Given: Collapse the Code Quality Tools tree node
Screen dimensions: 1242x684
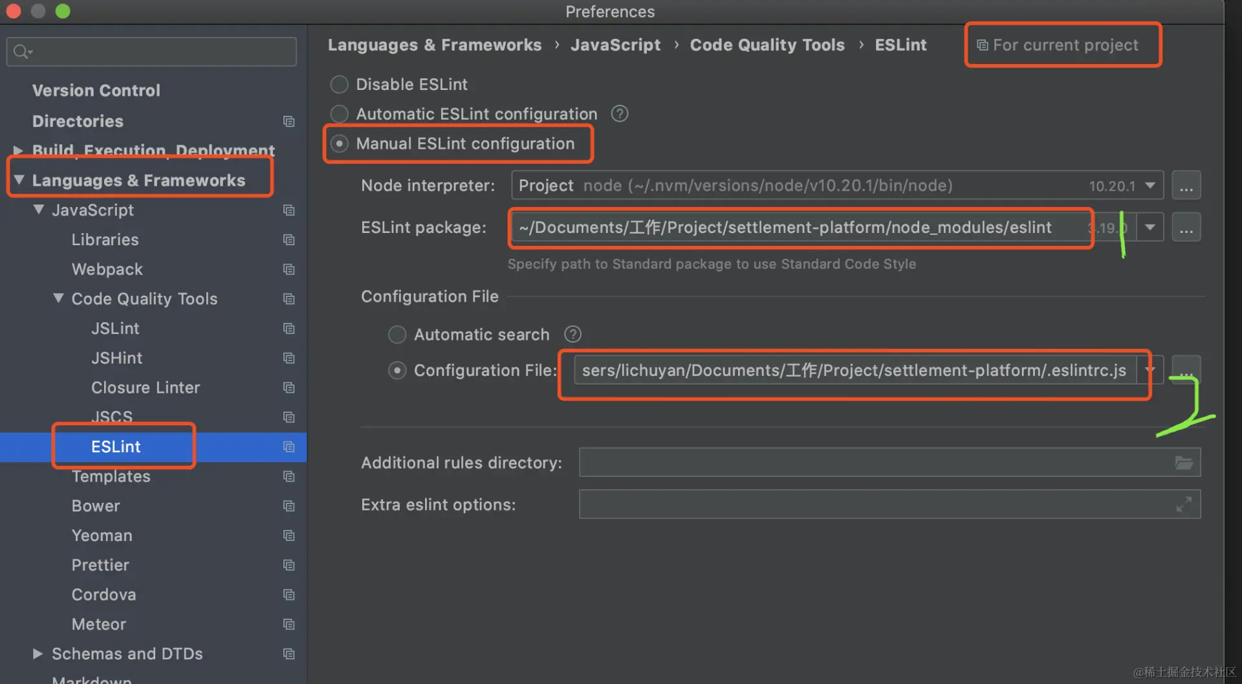Looking at the screenshot, I should click(x=58, y=298).
